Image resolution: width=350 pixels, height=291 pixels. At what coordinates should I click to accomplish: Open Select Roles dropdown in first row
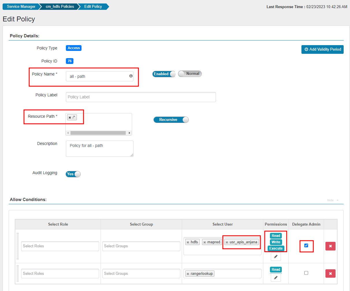(60, 246)
